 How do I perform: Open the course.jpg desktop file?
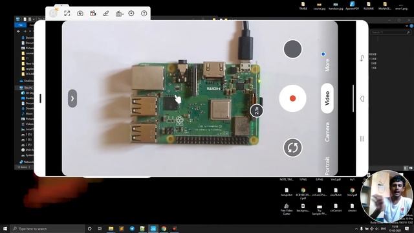[319, 6]
